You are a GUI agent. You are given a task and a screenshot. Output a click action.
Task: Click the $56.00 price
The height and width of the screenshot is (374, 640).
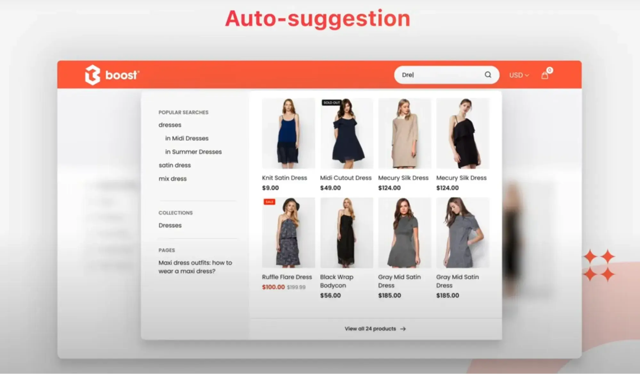330,296
